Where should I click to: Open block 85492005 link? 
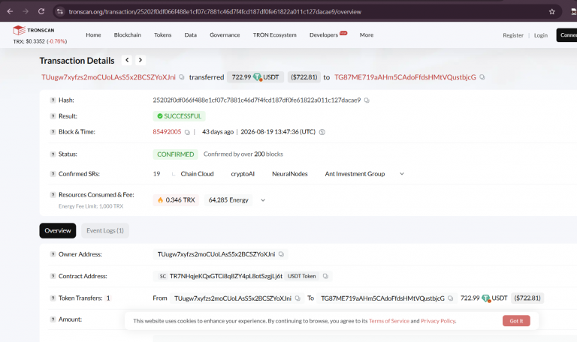point(167,132)
